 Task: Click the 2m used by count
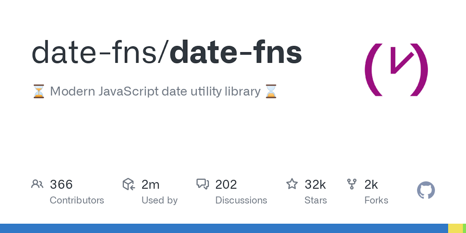pyautogui.click(x=150, y=184)
